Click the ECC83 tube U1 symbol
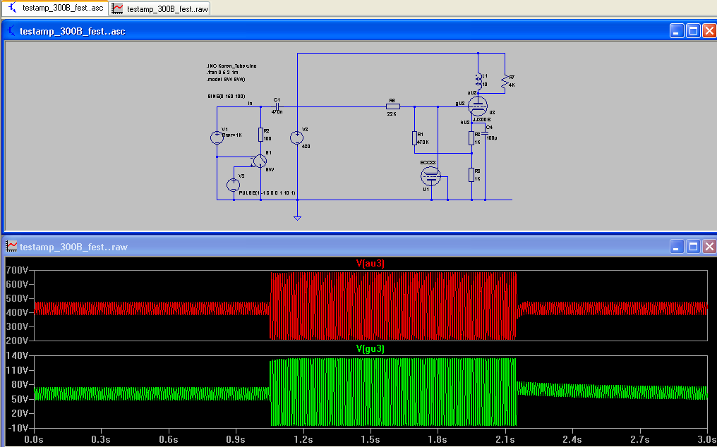The width and height of the screenshot is (717, 447). pos(430,176)
